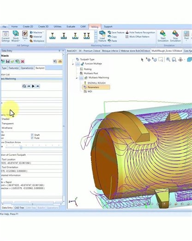Click the magnifier zoom icon

pyautogui.click(x=168, y=59)
